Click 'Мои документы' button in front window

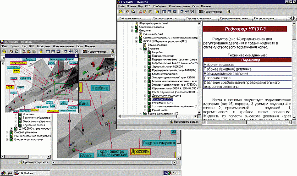(210, 11)
